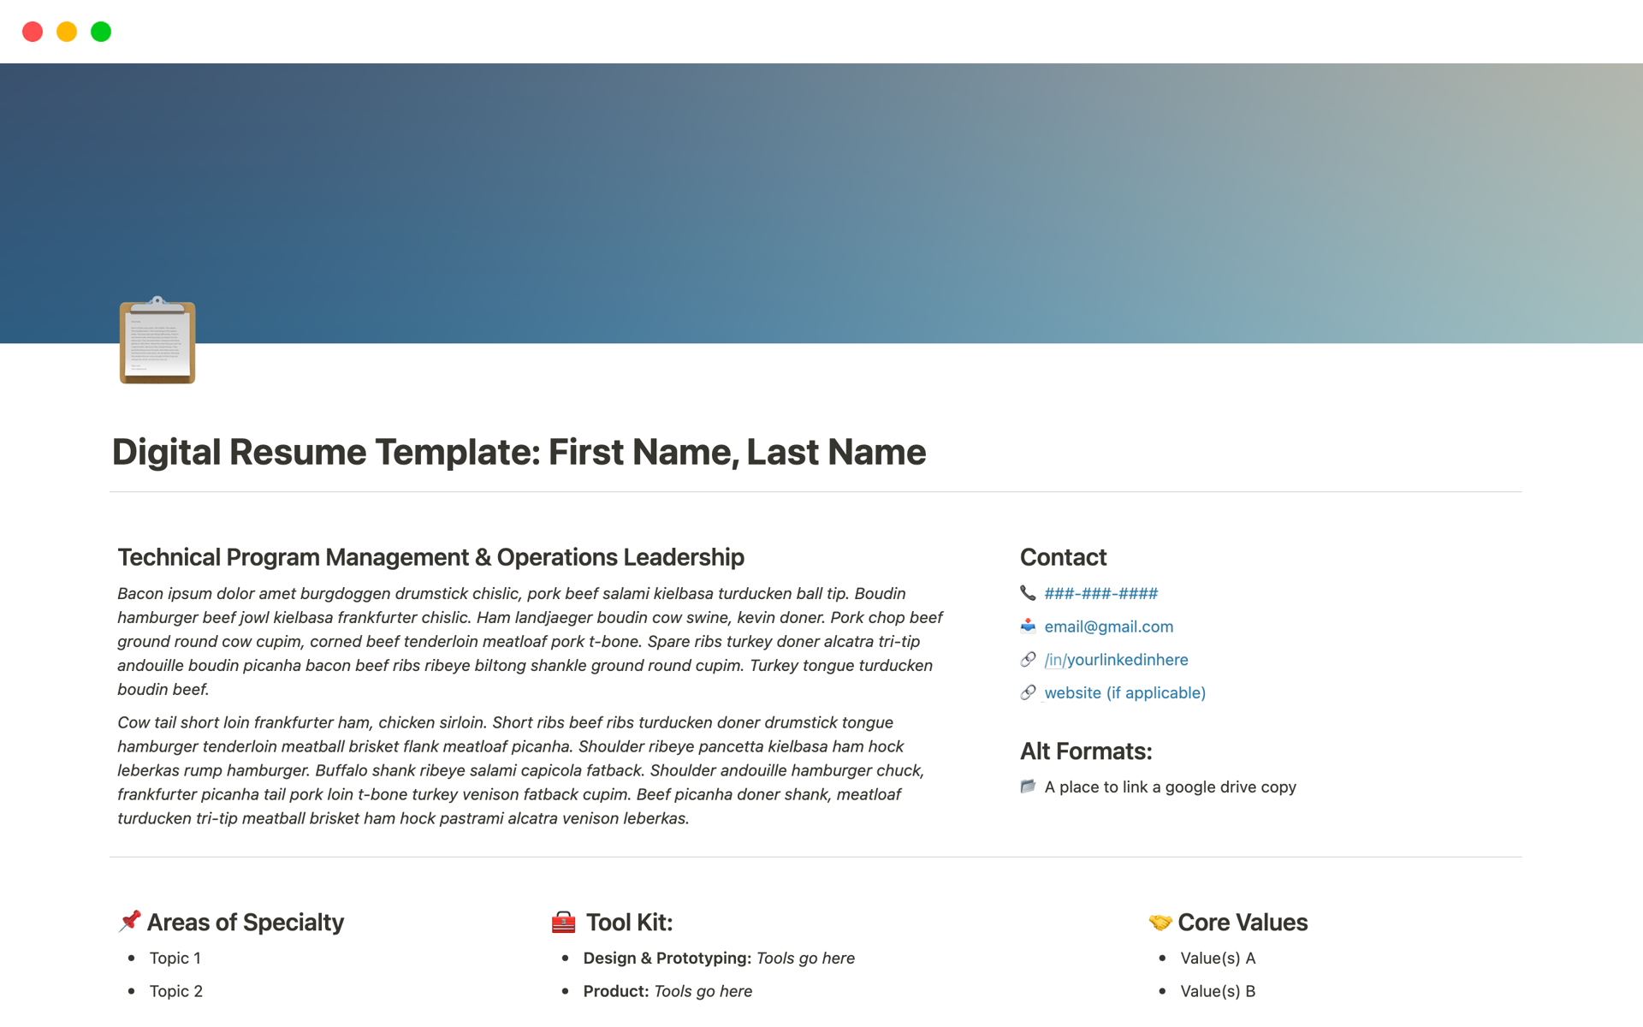The height and width of the screenshot is (1027, 1643).
Task: Click the email icon next to email@gmail.com
Action: pos(1027,626)
